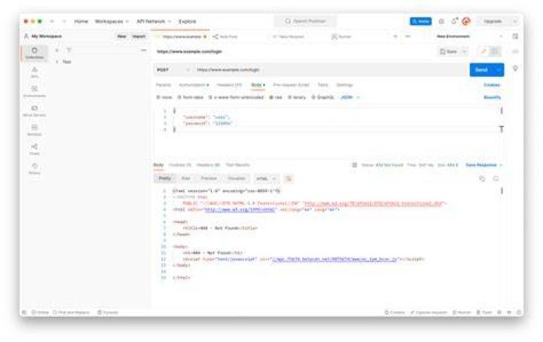
Task: Open the Environments sidebar panel
Action: tap(34, 92)
